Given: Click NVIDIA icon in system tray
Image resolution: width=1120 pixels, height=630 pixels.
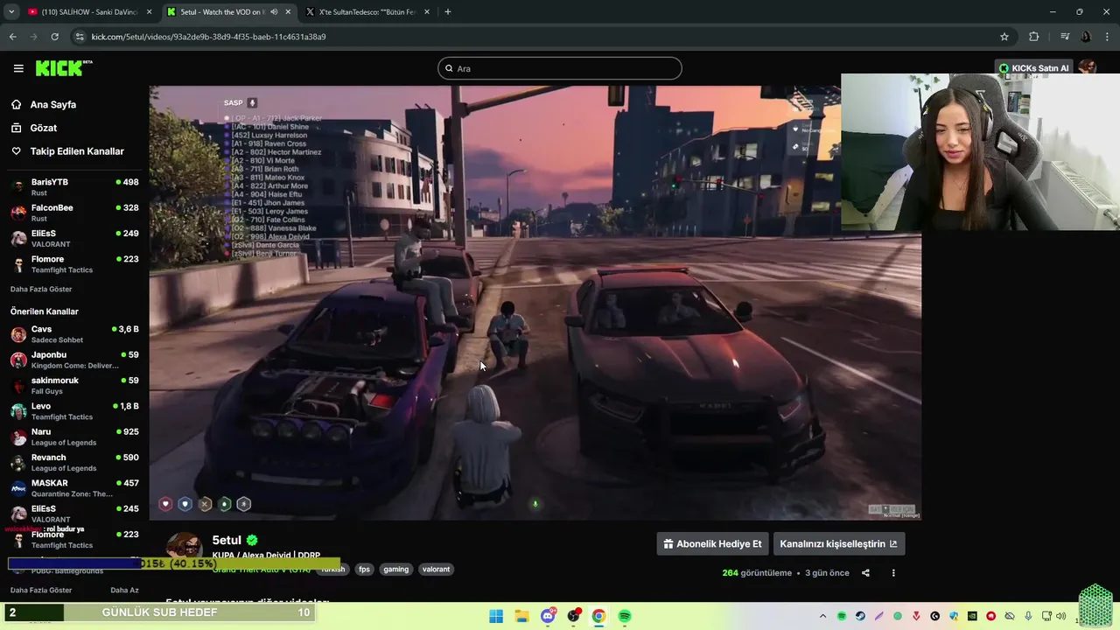Looking at the screenshot, I should (x=972, y=616).
